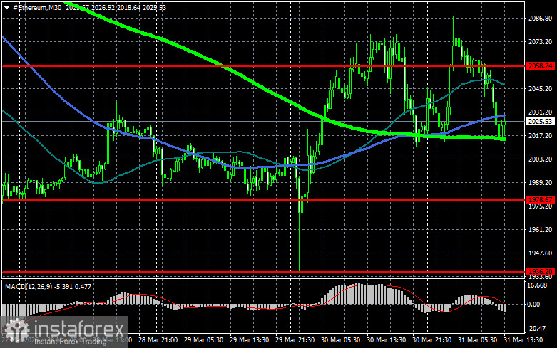The width and height of the screenshot is (557, 348).
Task: Click the 2017.20 price axis label
Action: 541,136
